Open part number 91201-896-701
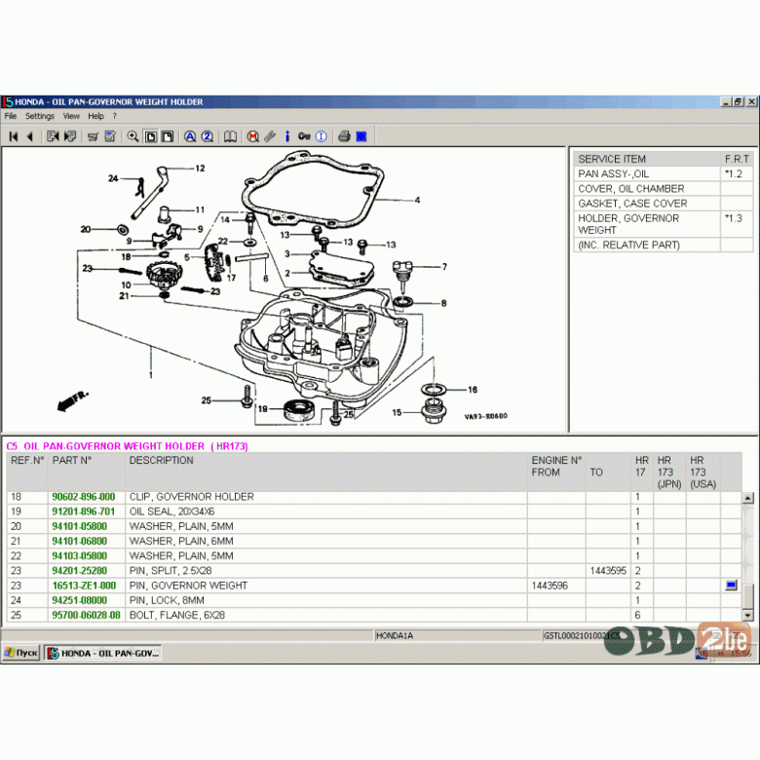Image resolution: width=760 pixels, height=760 pixels. click(84, 512)
